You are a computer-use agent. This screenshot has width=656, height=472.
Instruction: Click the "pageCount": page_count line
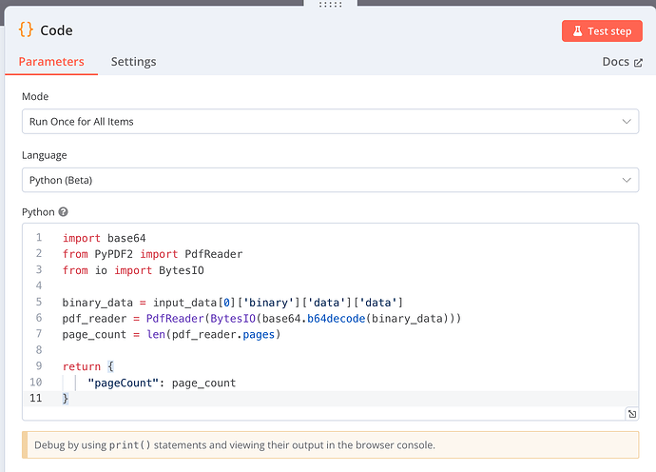162,383
